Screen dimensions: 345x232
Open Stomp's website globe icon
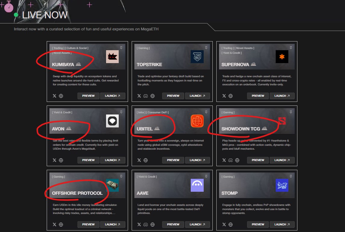[231, 224]
